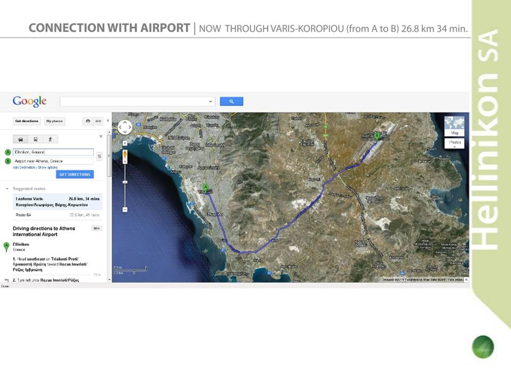
Task: Click direction step 2 'Turn left'
Action: (x=46, y=280)
